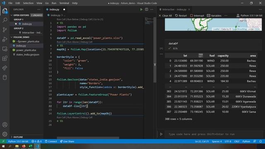Image resolution: width=265 pixels, height=149 pixels.
Task: Click the code minimap
Action: click(149, 21)
